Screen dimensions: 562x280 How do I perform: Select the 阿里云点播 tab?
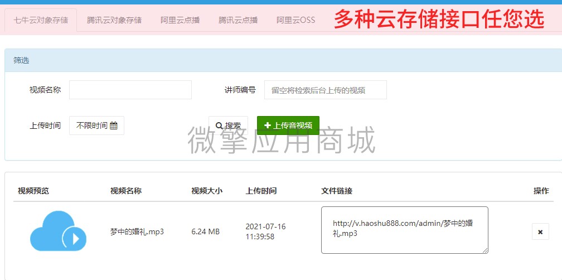pyautogui.click(x=180, y=20)
